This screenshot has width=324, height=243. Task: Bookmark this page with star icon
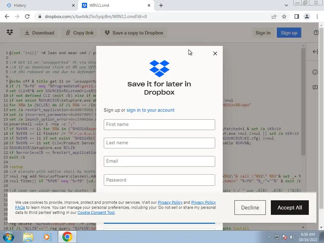(284, 16)
